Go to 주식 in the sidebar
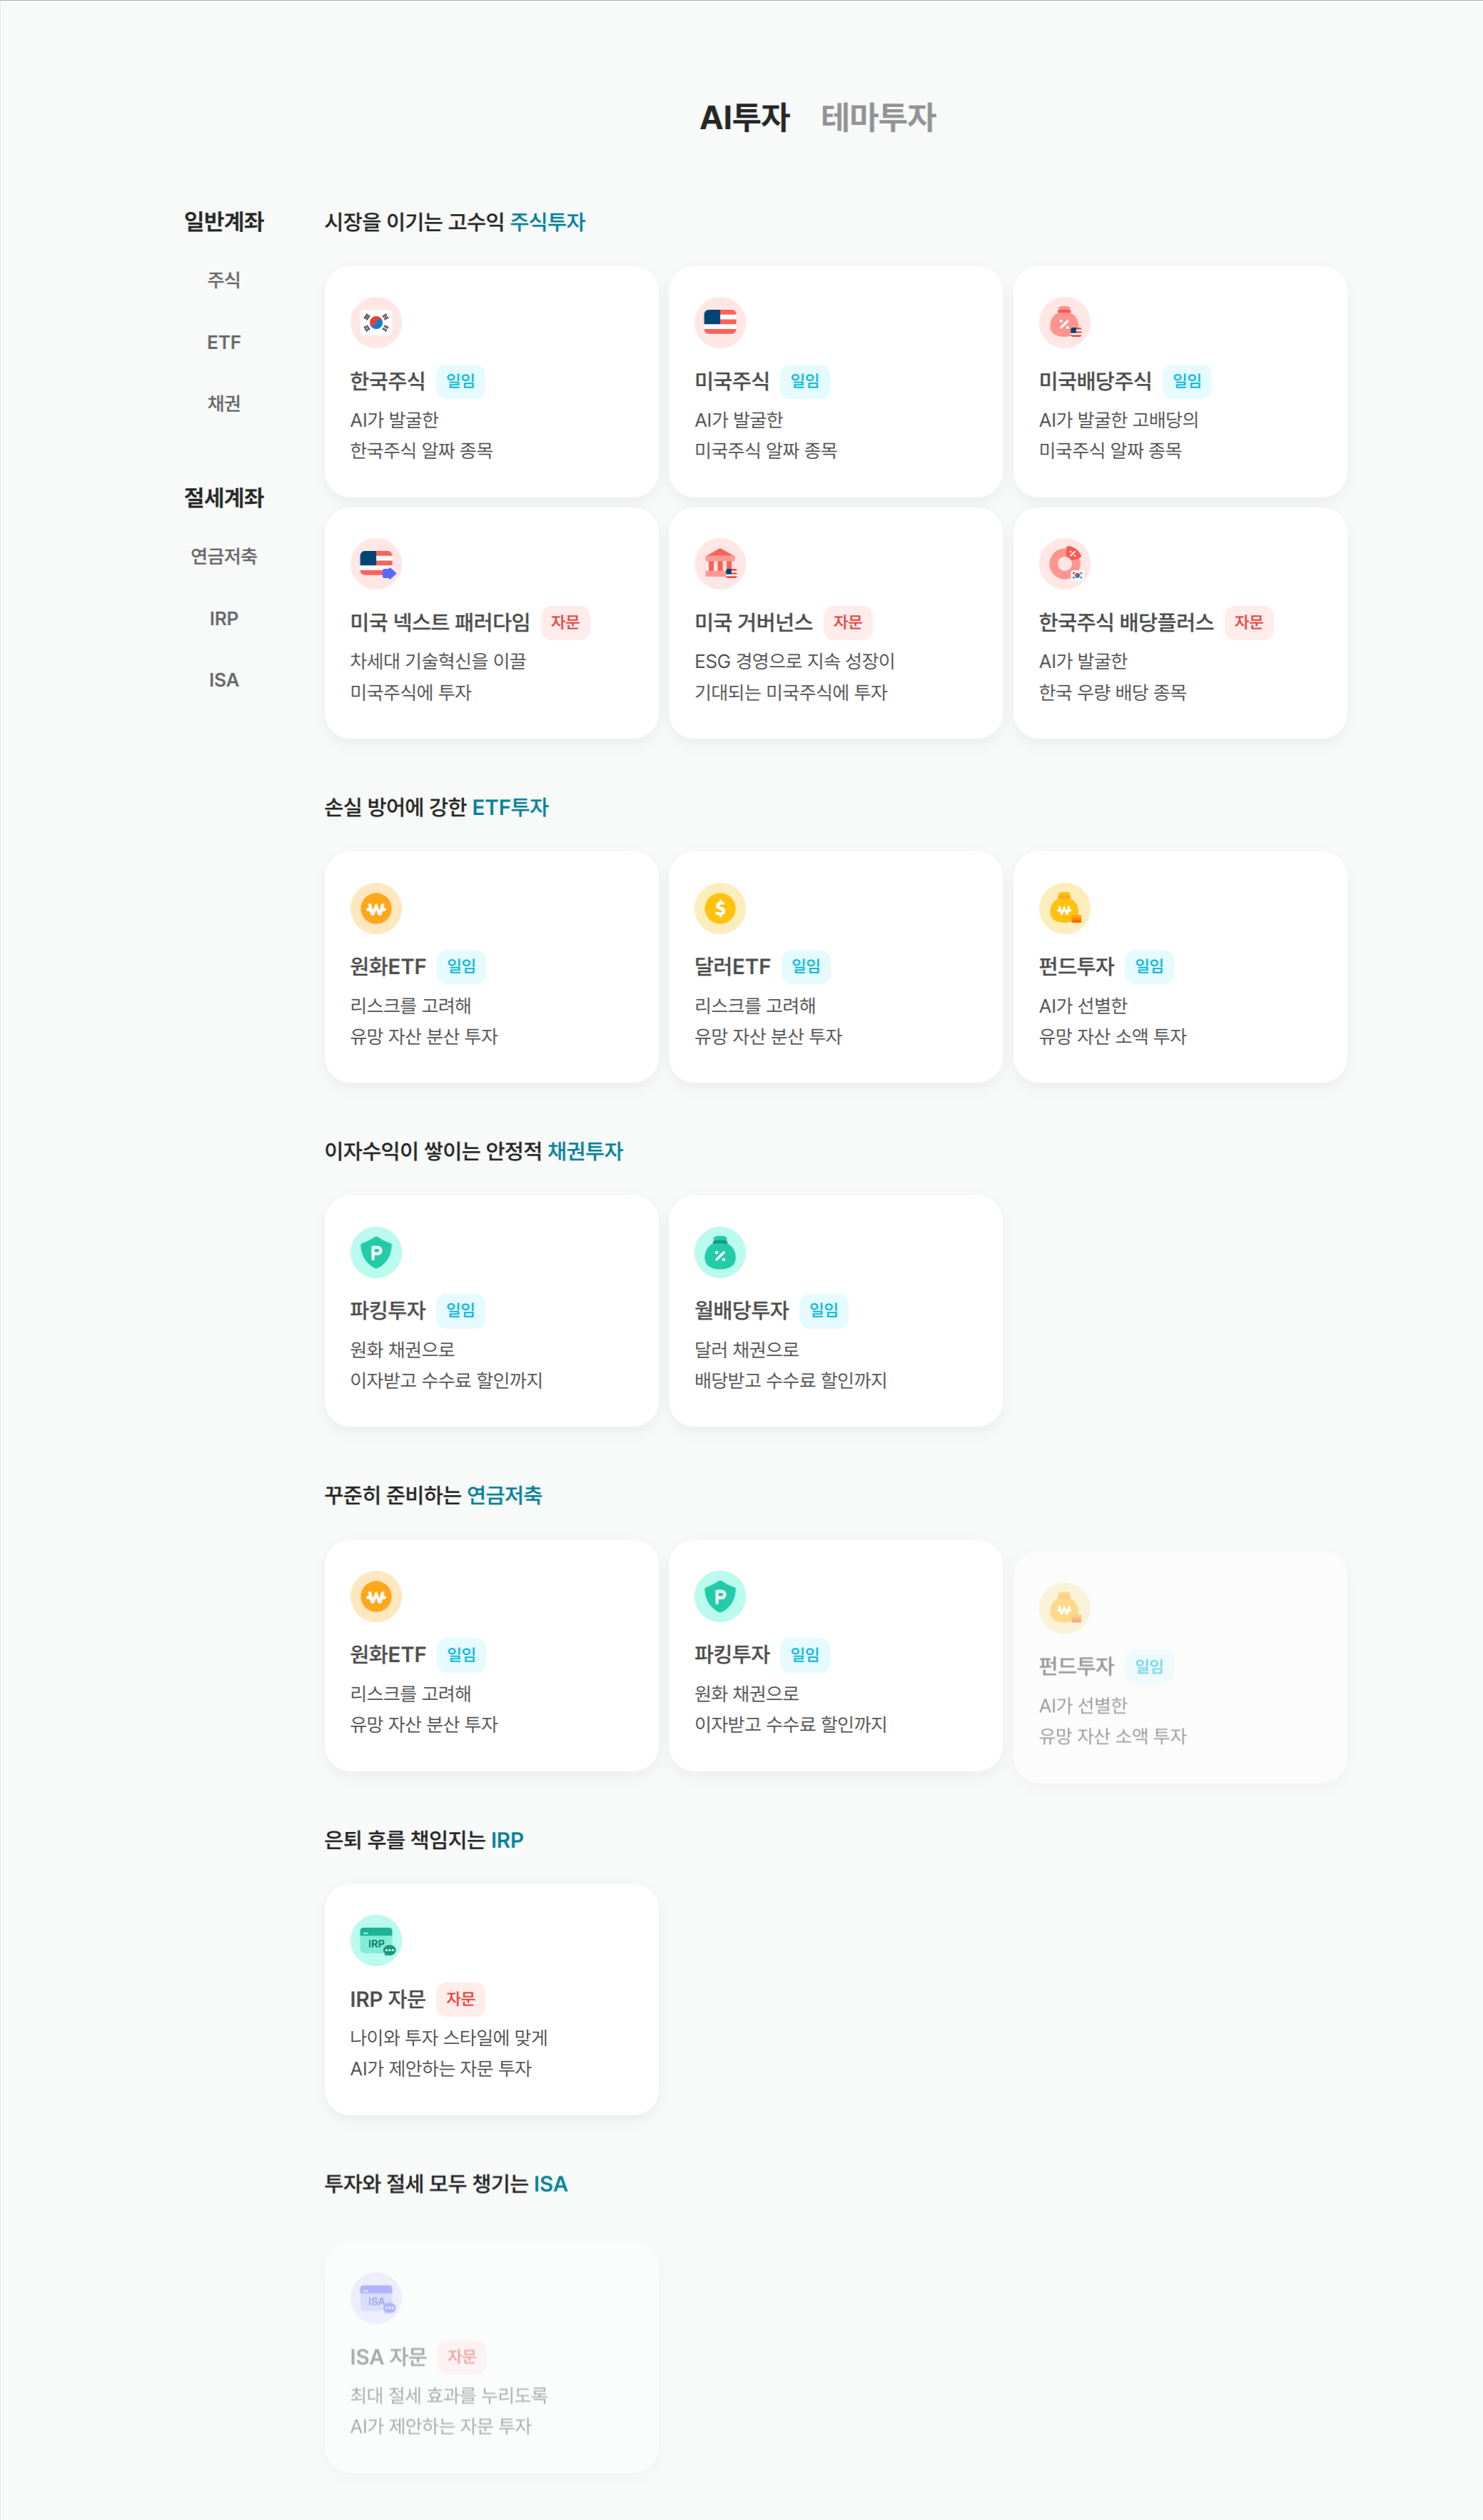Viewport: 1483px width, 2520px height. pyautogui.click(x=223, y=280)
